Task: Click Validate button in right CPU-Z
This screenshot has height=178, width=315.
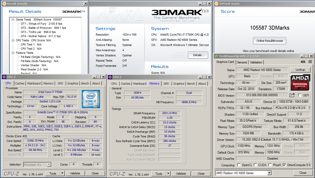Action: click(x=181, y=174)
